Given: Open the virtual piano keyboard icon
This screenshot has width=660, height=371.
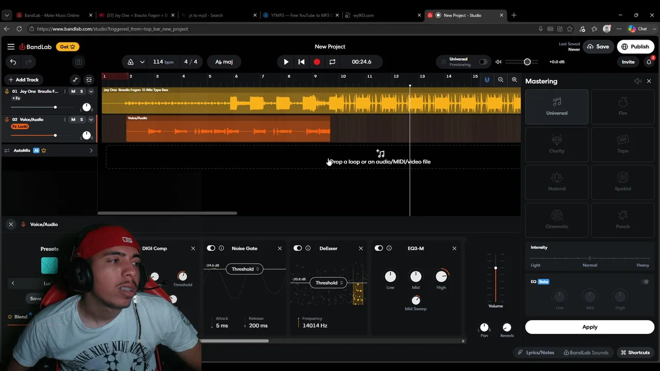Looking at the screenshot, I should tap(78, 62).
